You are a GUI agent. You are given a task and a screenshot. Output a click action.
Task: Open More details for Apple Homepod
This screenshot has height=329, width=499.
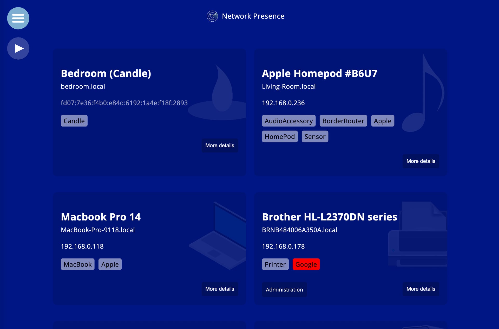[x=421, y=161]
